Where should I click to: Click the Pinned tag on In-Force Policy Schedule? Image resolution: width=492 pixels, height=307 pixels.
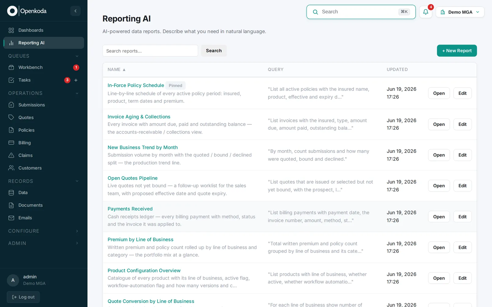[175, 86]
